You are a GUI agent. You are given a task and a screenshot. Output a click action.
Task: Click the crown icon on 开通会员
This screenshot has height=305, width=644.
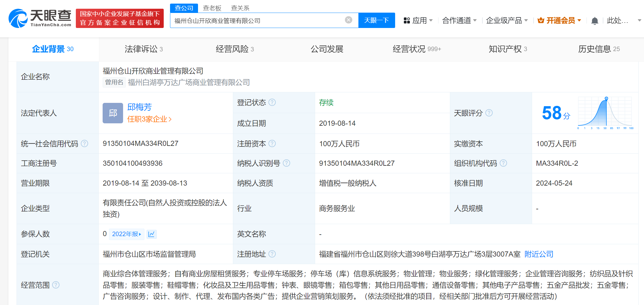(x=541, y=20)
